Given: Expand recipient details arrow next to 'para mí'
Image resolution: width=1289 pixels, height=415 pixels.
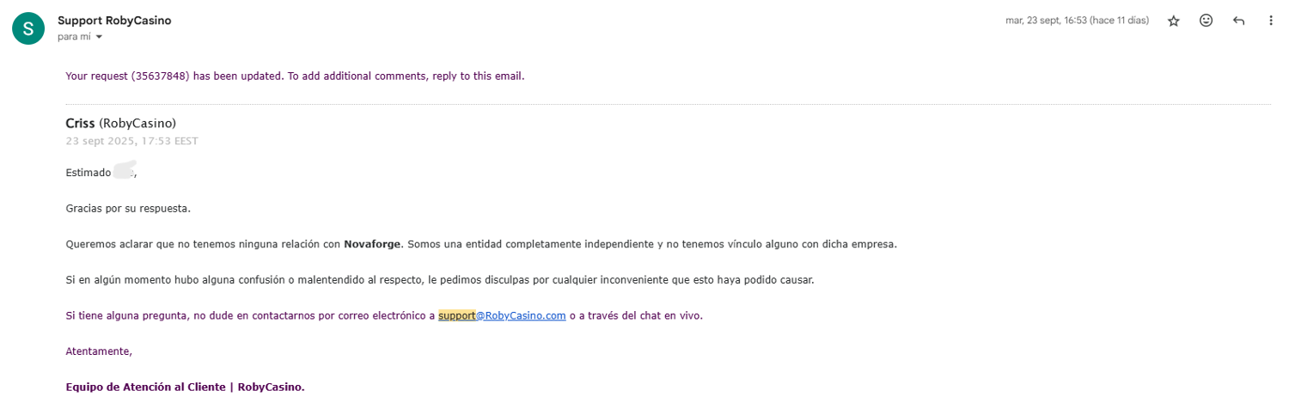Looking at the screenshot, I should (99, 37).
